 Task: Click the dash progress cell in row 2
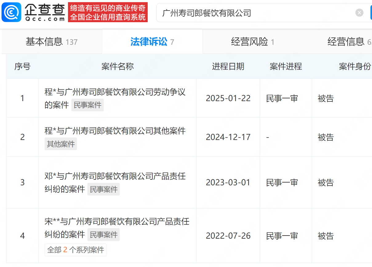(286, 137)
